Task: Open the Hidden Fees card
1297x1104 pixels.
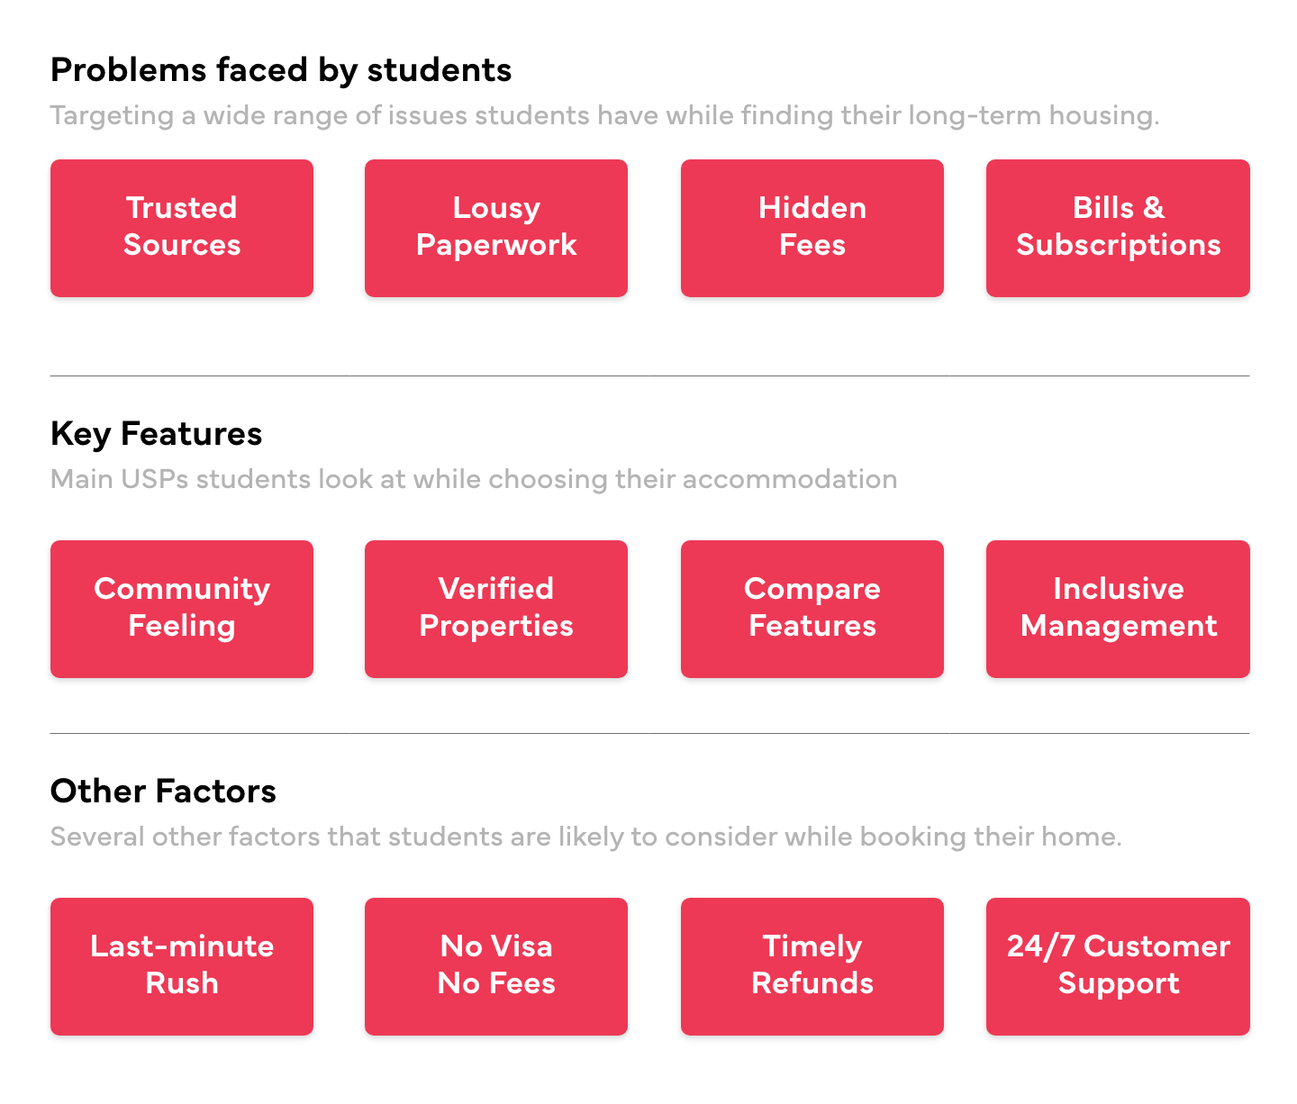Action: [812, 228]
